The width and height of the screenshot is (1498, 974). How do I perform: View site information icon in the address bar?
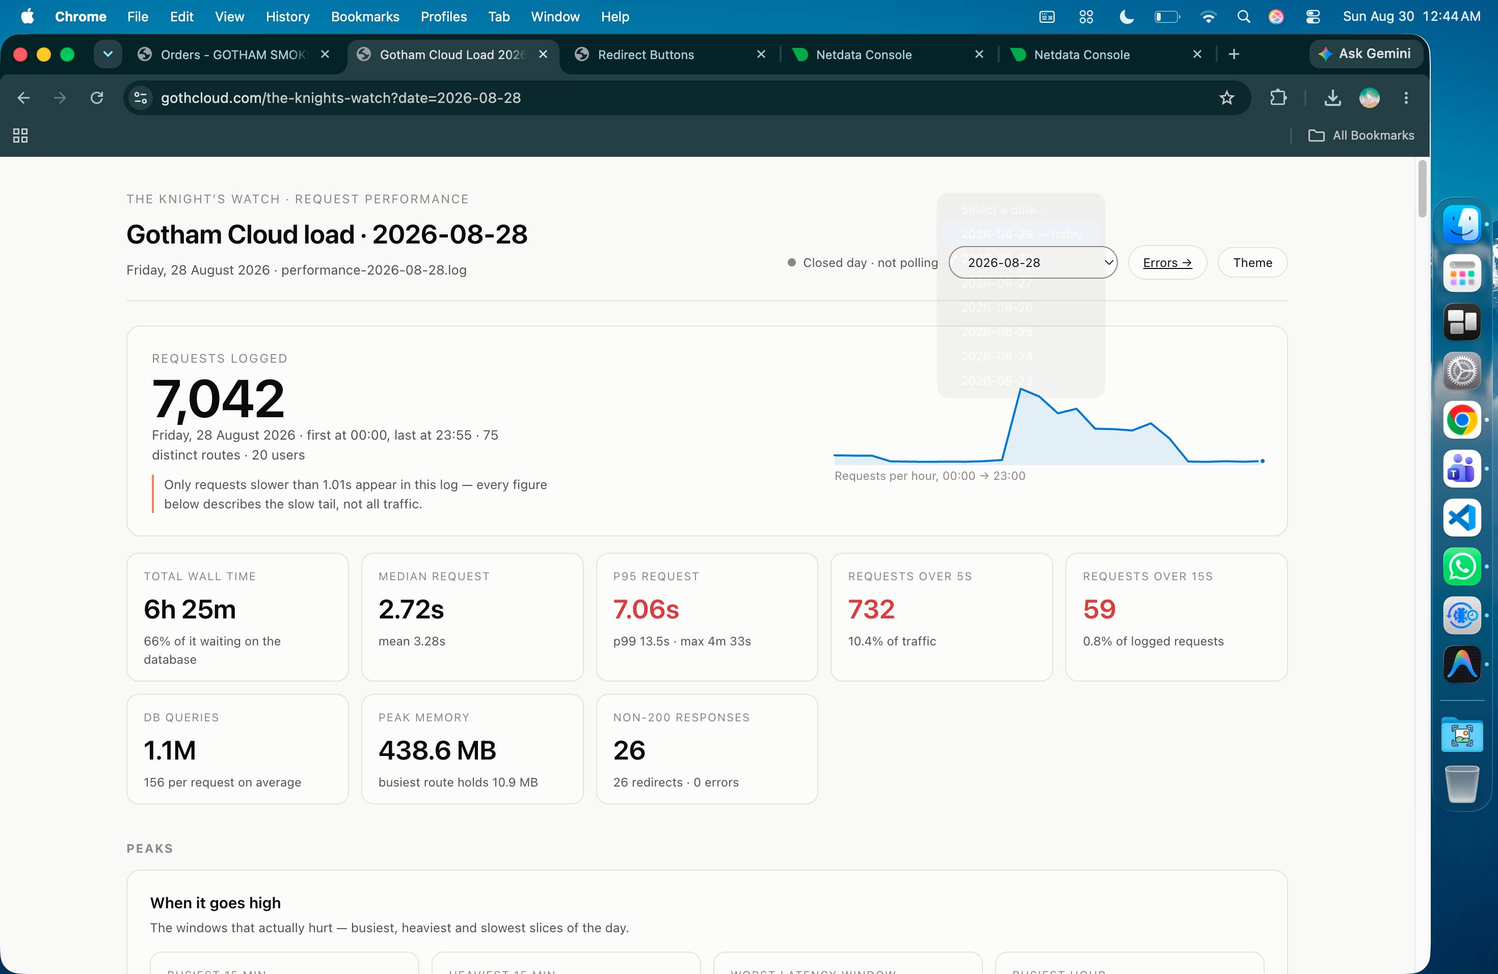tap(140, 97)
